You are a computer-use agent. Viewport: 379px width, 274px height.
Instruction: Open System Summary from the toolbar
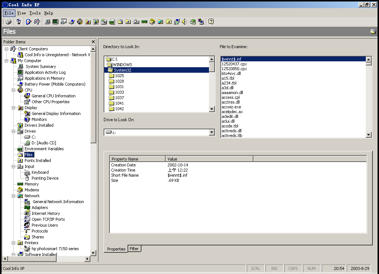pos(48,22)
